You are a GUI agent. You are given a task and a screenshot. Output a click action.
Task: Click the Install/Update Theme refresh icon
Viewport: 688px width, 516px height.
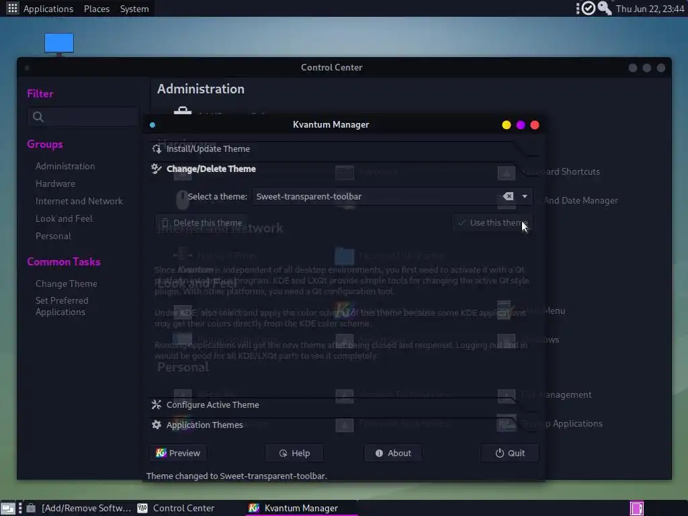click(157, 148)
